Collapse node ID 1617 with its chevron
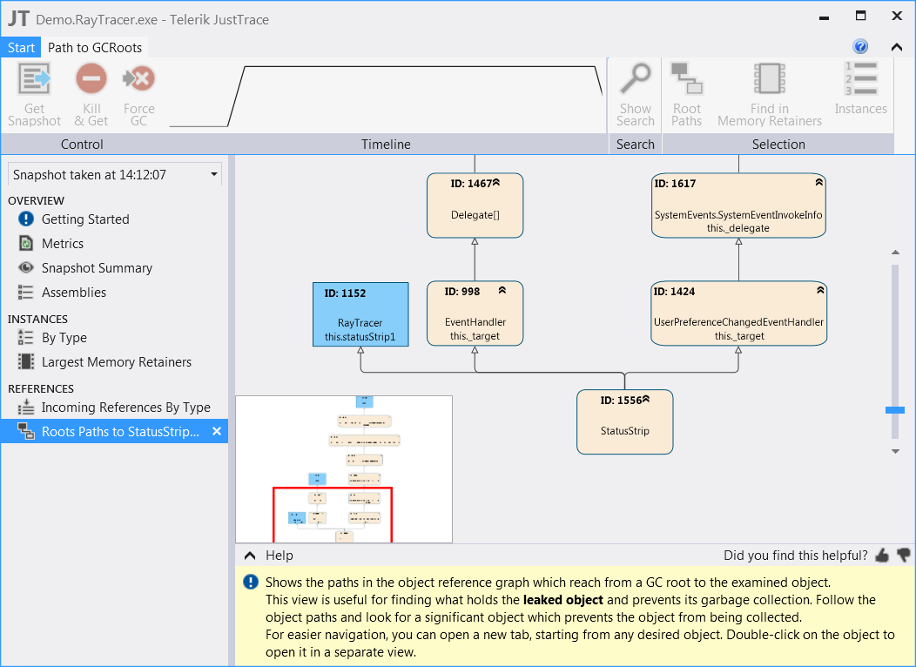The width and height of the screenshot is (916, 667). tap(819, 182)
